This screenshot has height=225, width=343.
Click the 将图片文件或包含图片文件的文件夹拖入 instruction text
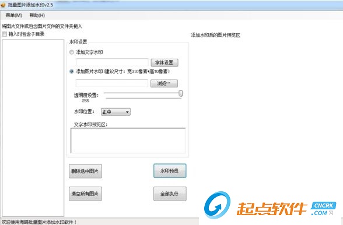pyautogui.click(x=42, y=26)
